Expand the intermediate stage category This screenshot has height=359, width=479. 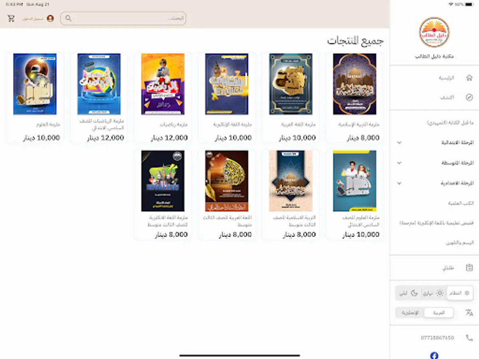tap(434, 163)
